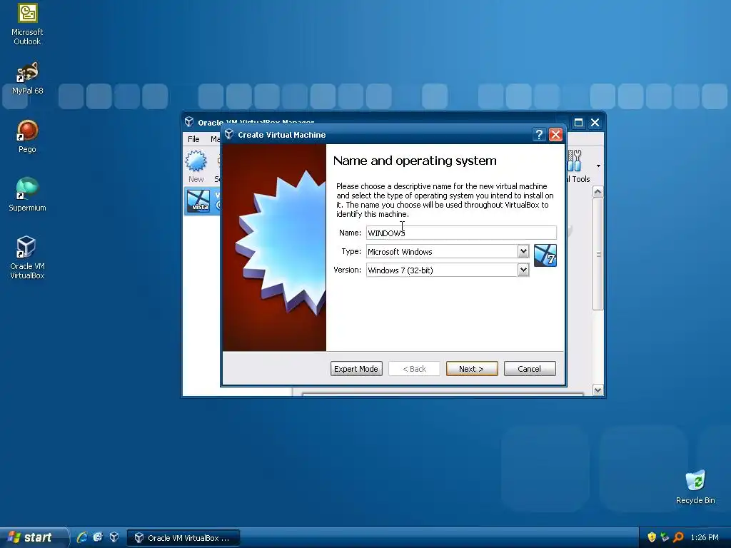This screenshot has width=731, height=548.
Task: Open the Recycle Bin
Action: pos(695,487)
